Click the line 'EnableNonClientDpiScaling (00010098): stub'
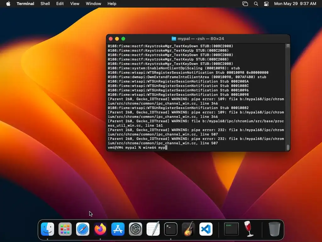This screenshot has width=322, height=242. 174,68
